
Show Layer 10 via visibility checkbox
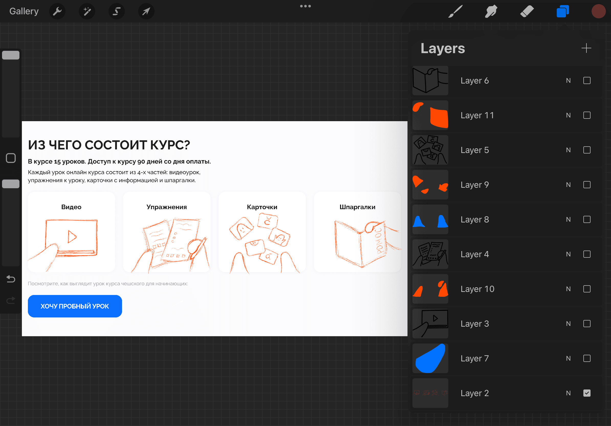[587, 289]
